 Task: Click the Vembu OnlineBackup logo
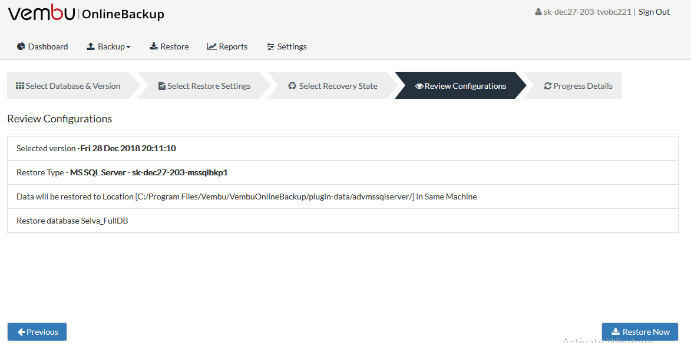tap(87, 13)
